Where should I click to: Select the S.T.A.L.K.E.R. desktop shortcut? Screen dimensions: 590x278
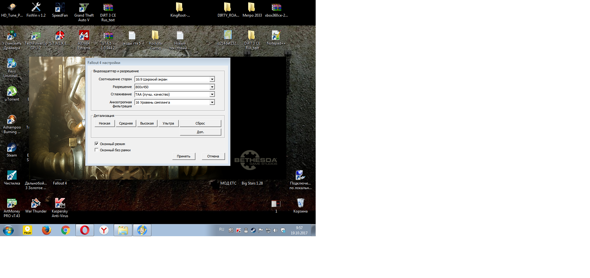(60, 38)
